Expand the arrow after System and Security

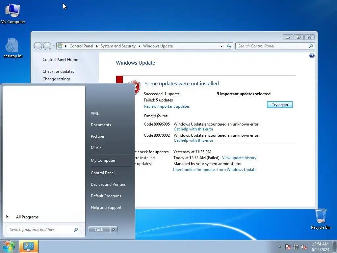(x=139, y=46)
